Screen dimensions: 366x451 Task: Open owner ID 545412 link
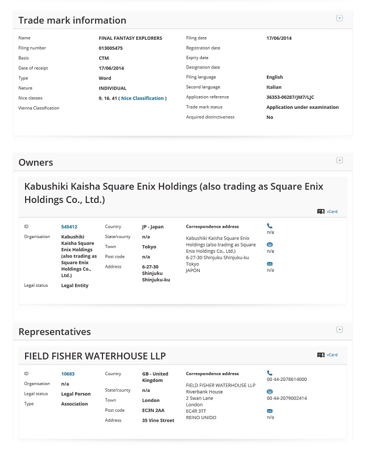coord(69,227)
